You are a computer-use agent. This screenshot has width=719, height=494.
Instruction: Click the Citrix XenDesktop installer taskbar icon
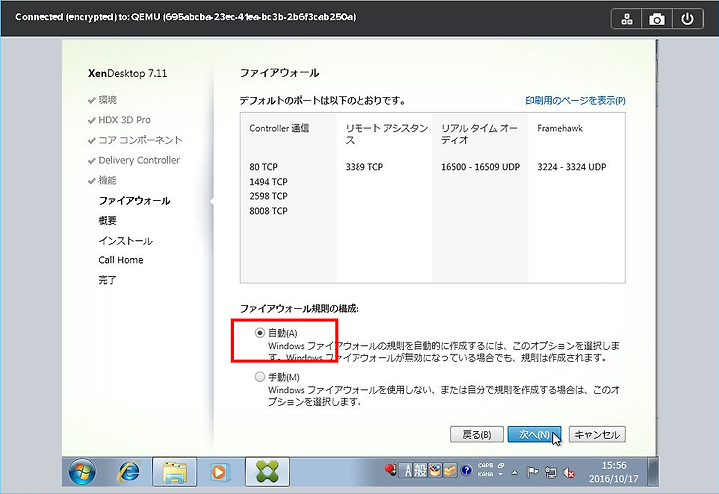tap(267, 471)
